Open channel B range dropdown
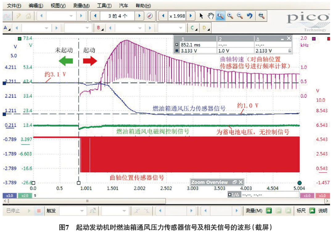 [x=130, y=28]
